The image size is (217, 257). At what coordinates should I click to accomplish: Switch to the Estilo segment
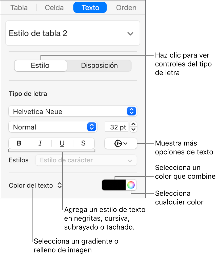coord(41,65)
